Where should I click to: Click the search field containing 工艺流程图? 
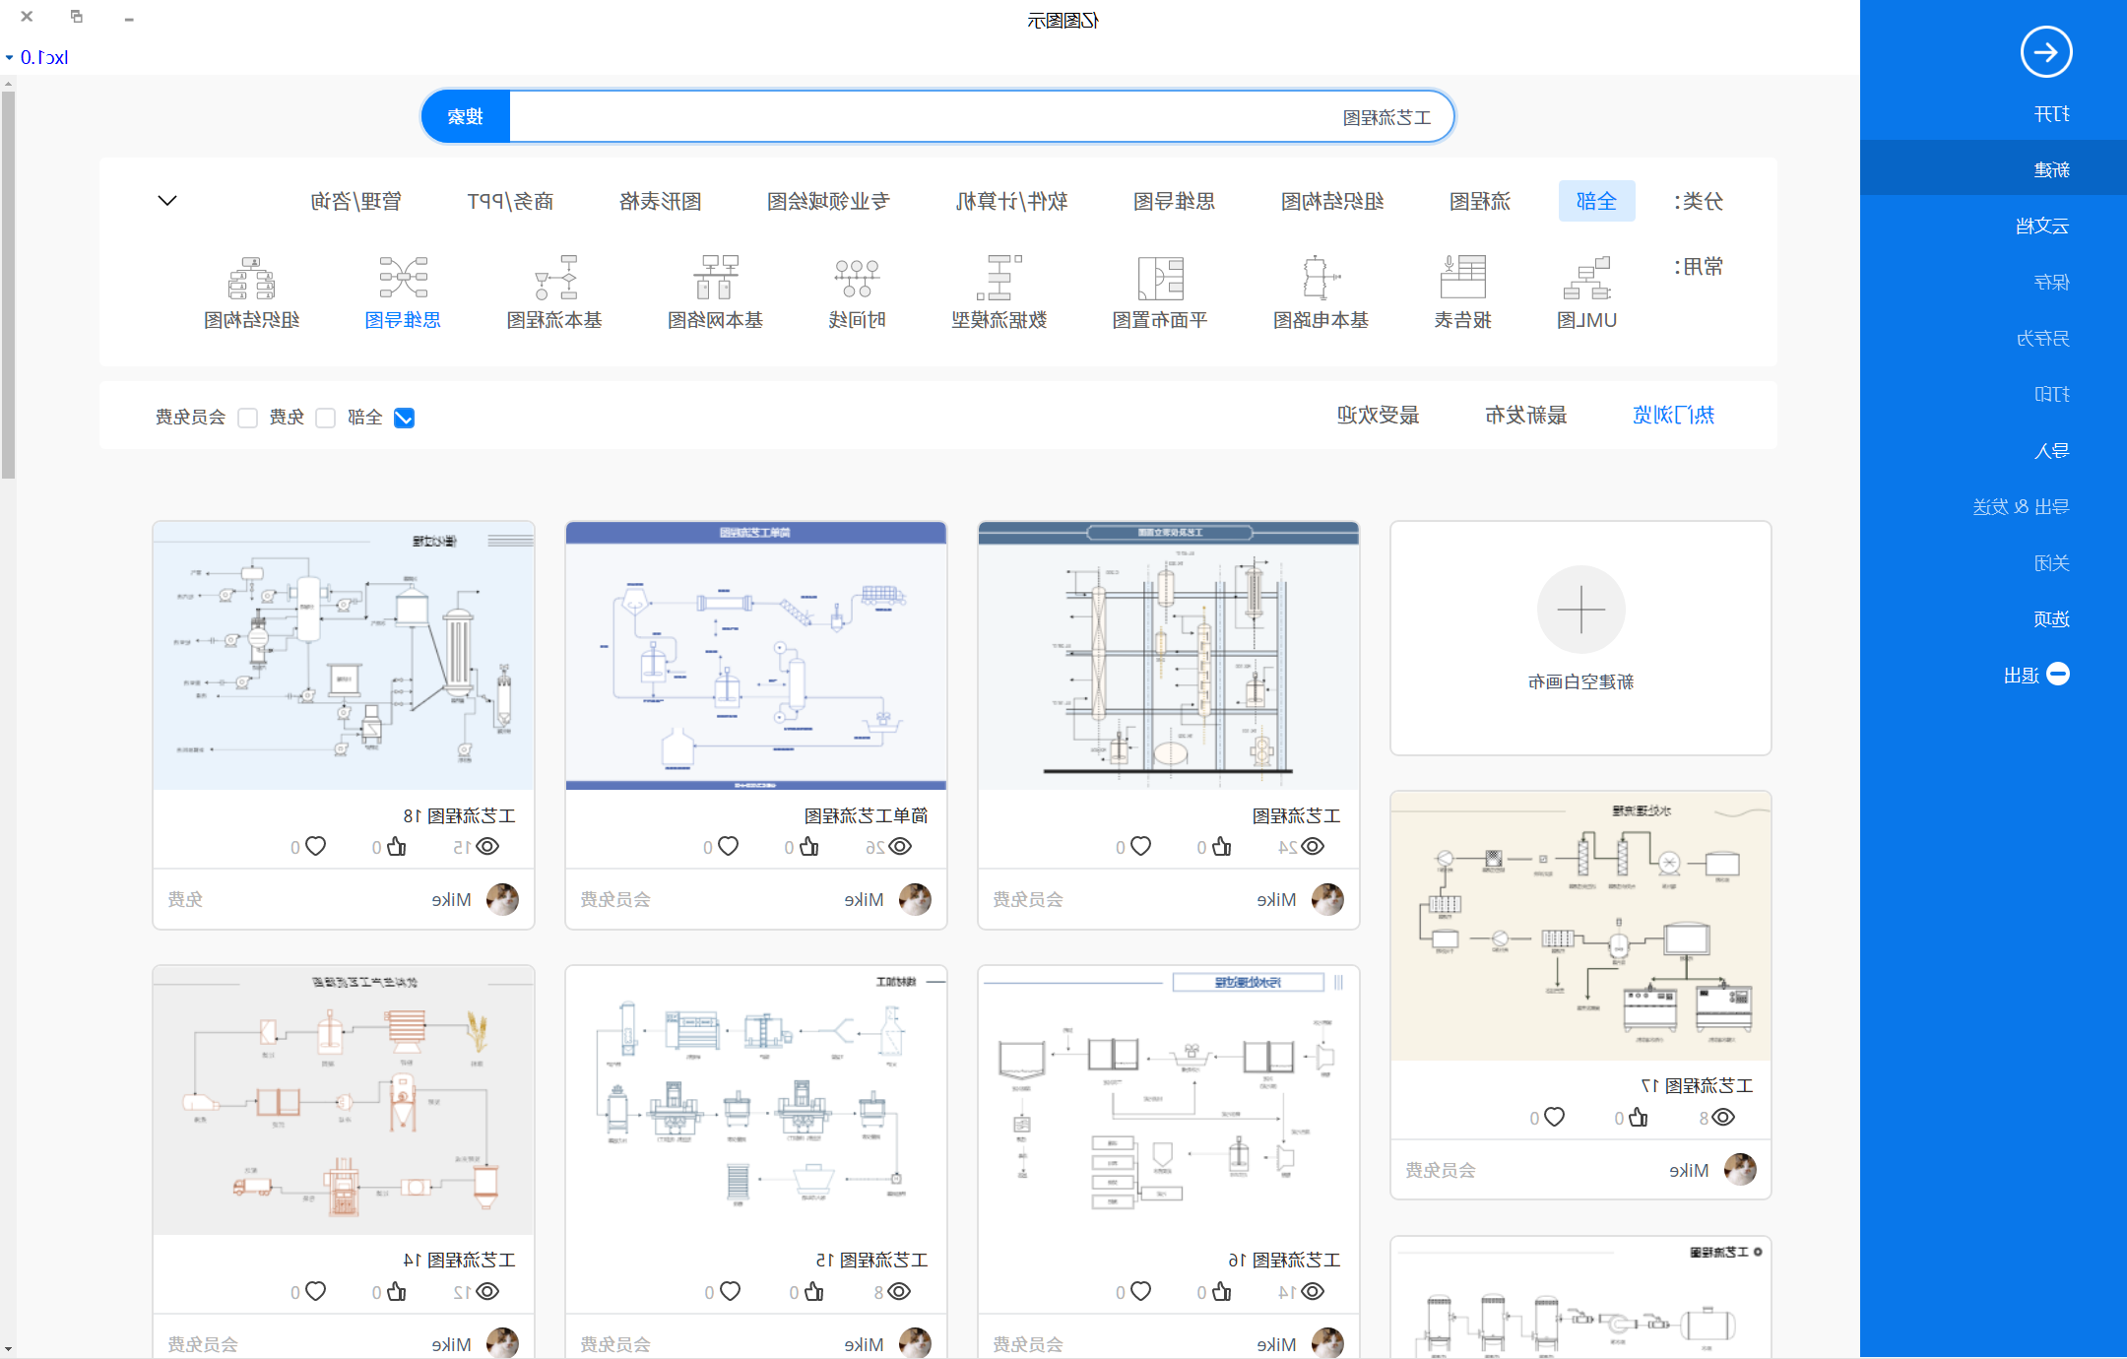tap(981, 116)
